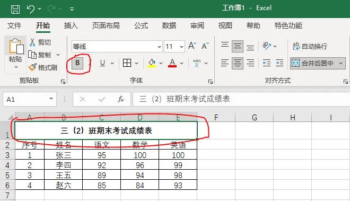Screen dimensions: 350x201
Task: Apply red font color
Action: pyautogui.click(x=172, y=63)
